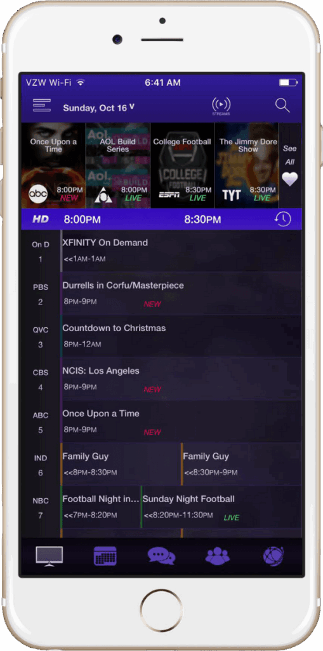The image size is (323, 651).
Task: Open the Once Upon a Time thumbnail
Action: 53,165
